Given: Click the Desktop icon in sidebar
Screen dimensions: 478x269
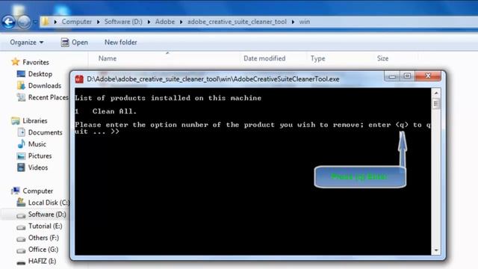Looking at the screenshot, I should [x=21, y=74].
